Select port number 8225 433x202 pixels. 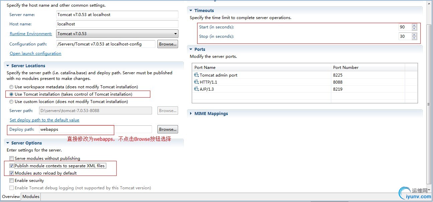pyautogui.click(x=338, y=75)
